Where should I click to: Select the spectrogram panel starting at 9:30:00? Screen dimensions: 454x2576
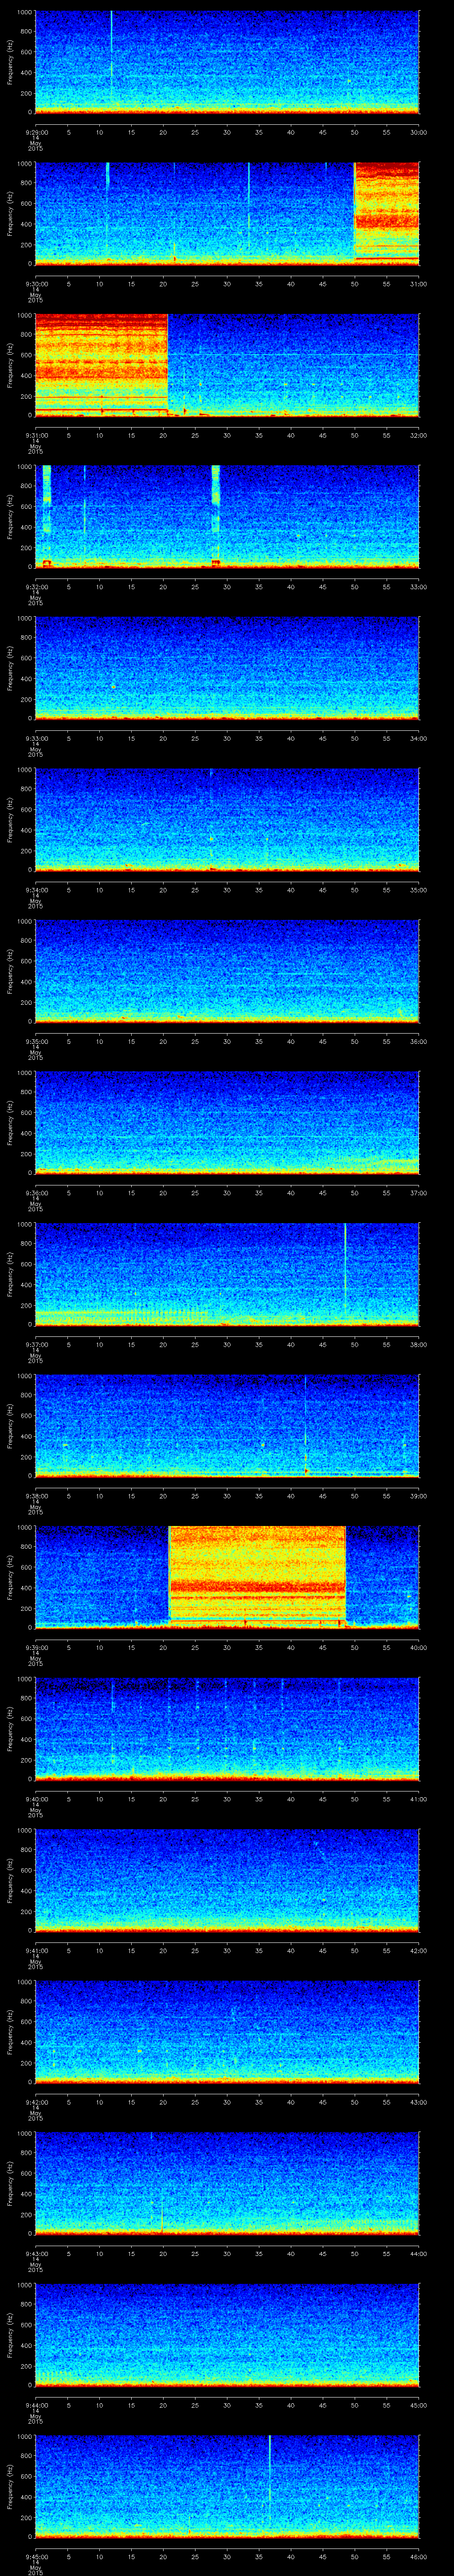(x=227, y=213)
